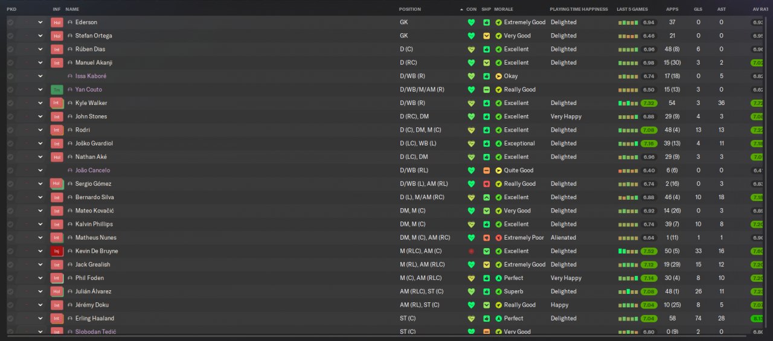Click the player icon beside Issa Kaboré
Image resolution: width=773 pixels, height=341 pixels.
click(x=70, y=76)
